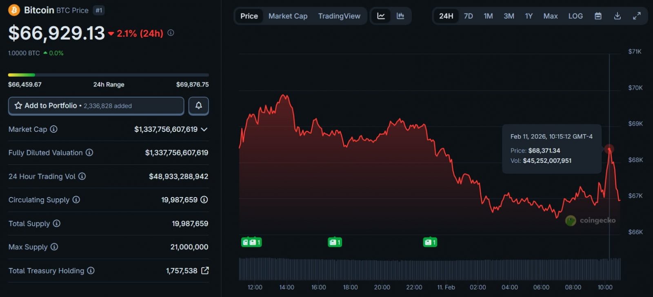The image size is (653, 297).
Task: Switch to candlestick chart icon
Action: (x=400, y=16)
